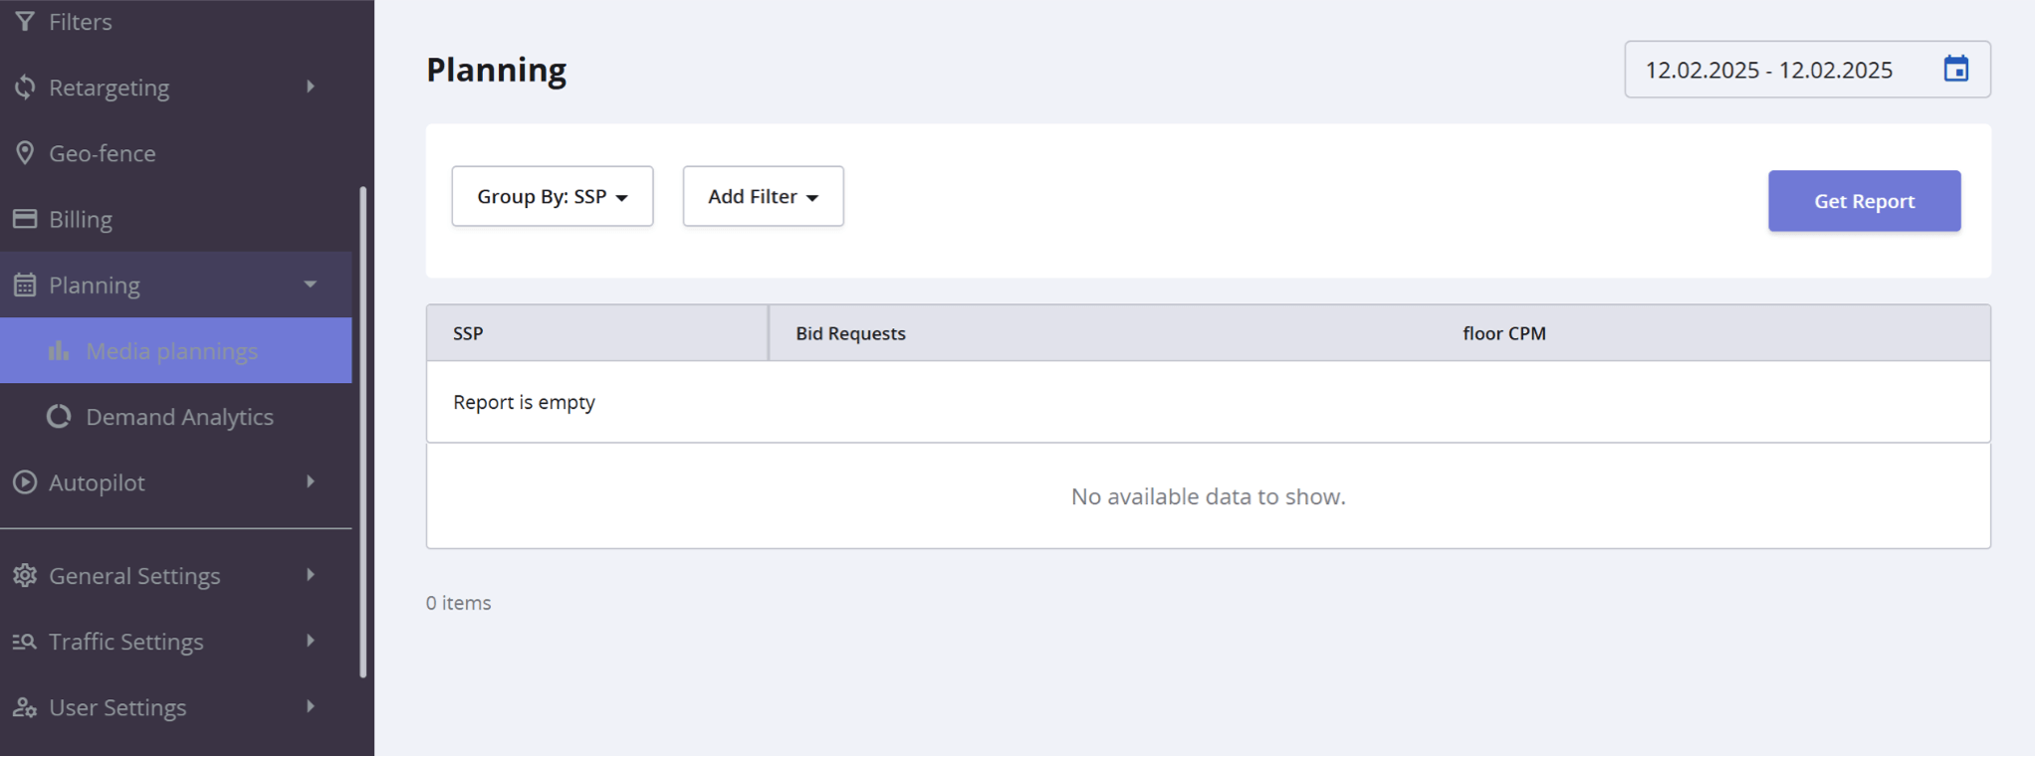Click the Autopilot play icon
This screenshot has height=757, width=2035.
point(25,482)
